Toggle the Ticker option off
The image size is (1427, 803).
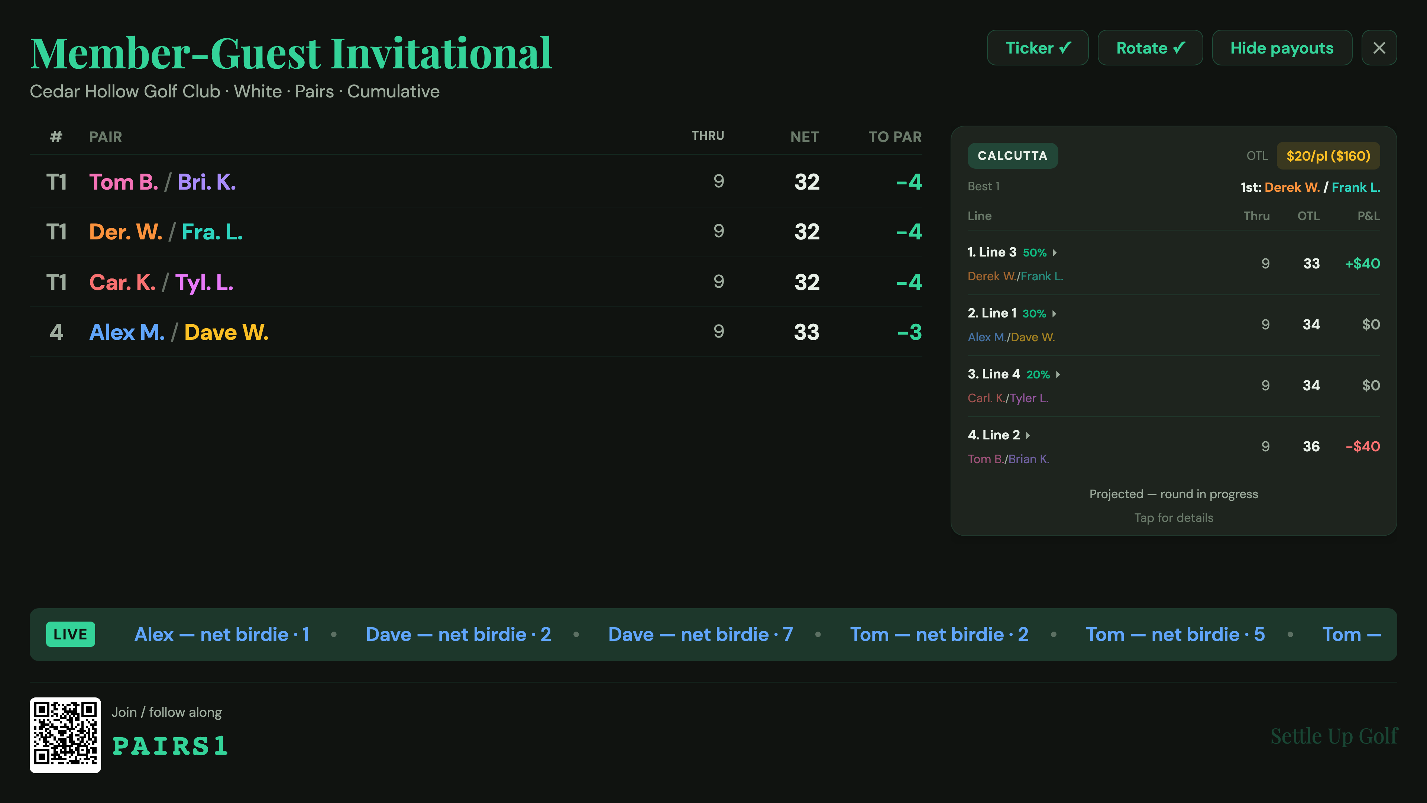tap(1038, 48)
